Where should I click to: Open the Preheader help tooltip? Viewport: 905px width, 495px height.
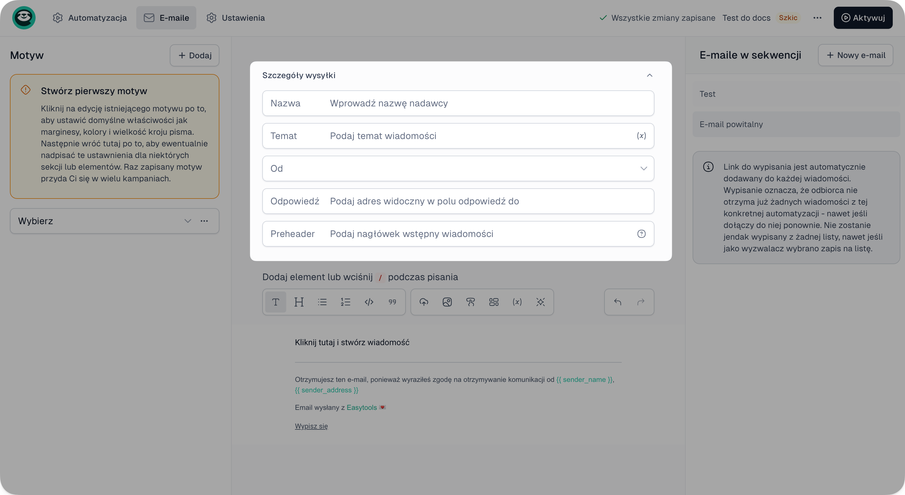point(642,234)
